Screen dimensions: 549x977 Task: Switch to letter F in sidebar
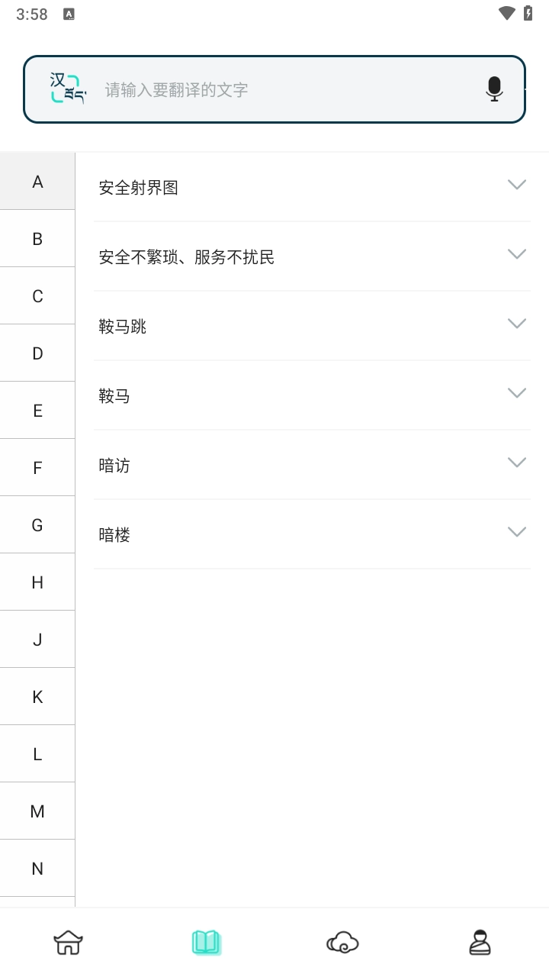pyautogui.click(x=37, y=468)
